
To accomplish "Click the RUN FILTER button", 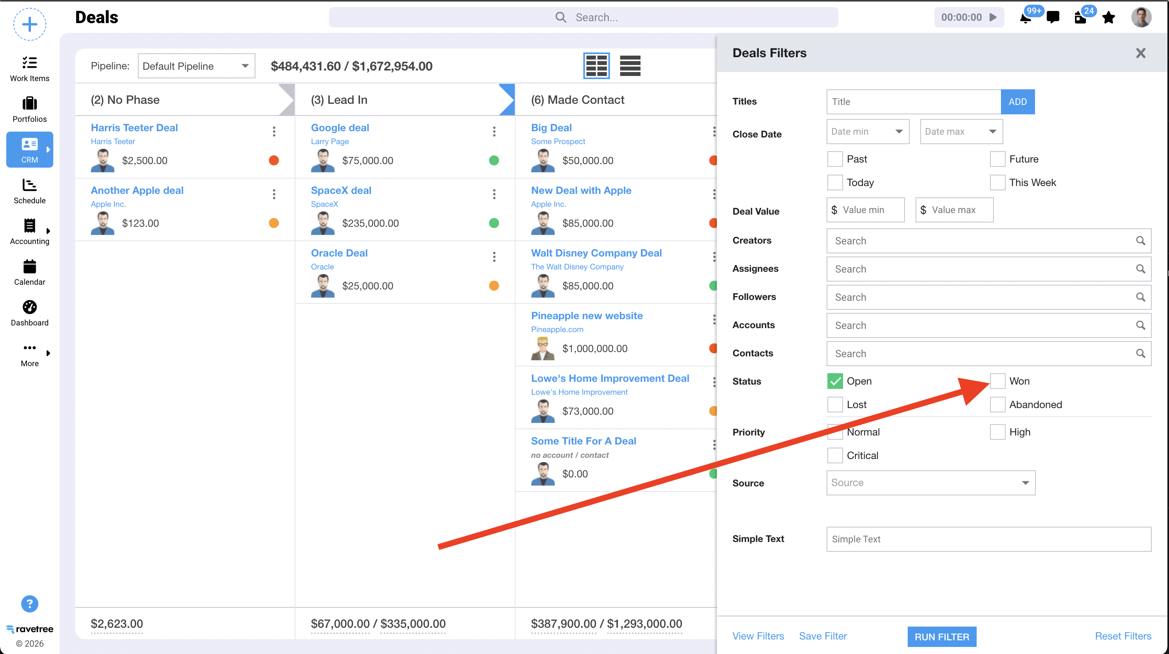I will coord(942,637).
